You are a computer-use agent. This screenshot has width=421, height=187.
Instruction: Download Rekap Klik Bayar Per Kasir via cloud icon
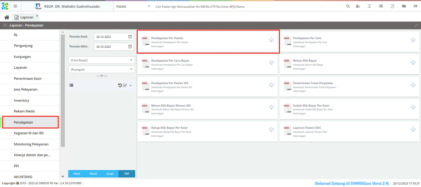click(x=271, y=130)
